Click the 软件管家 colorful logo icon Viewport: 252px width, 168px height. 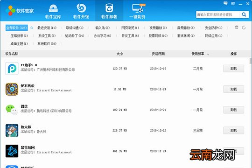(x=10, y=11)
